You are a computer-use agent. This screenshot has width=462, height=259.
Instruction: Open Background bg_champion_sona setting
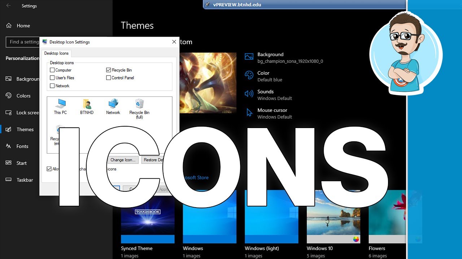[x=284, y=58]
